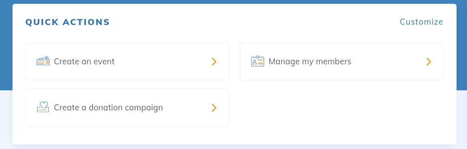Start creating a new event

(127, 61)
